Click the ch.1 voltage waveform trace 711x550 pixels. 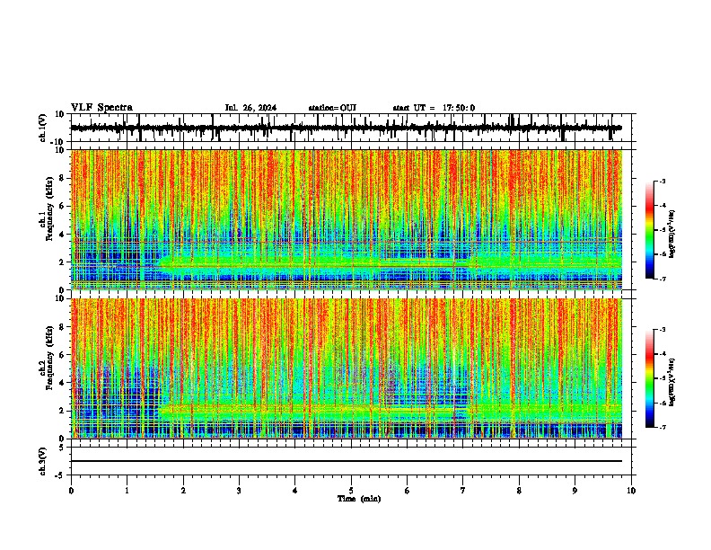point(347,128)
